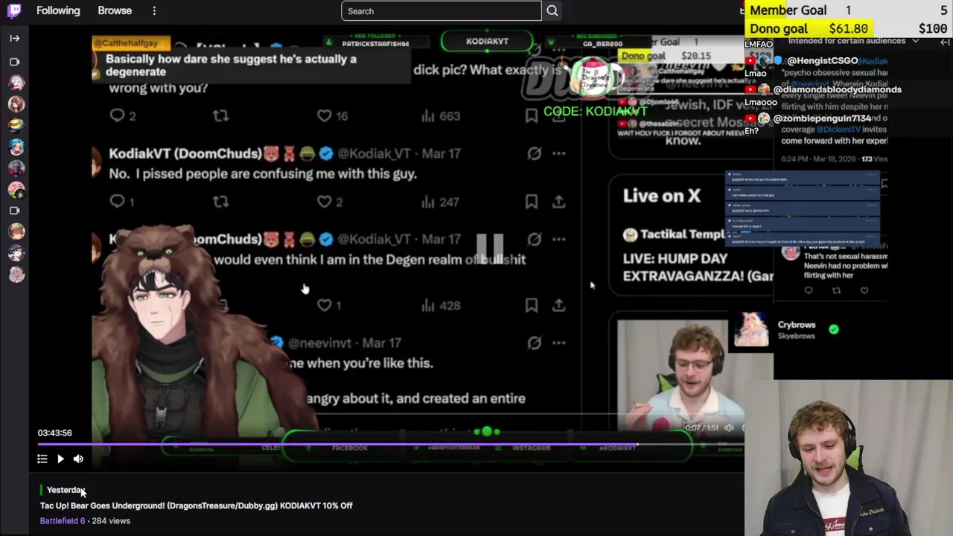Like the tweet showing 1 like
The width and height of the screenshot is (953, 536).
coord(324,305)
